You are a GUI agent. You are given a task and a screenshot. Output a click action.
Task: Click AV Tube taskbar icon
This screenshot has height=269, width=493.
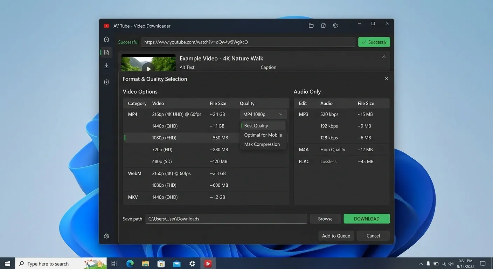[x=208, y=264]
